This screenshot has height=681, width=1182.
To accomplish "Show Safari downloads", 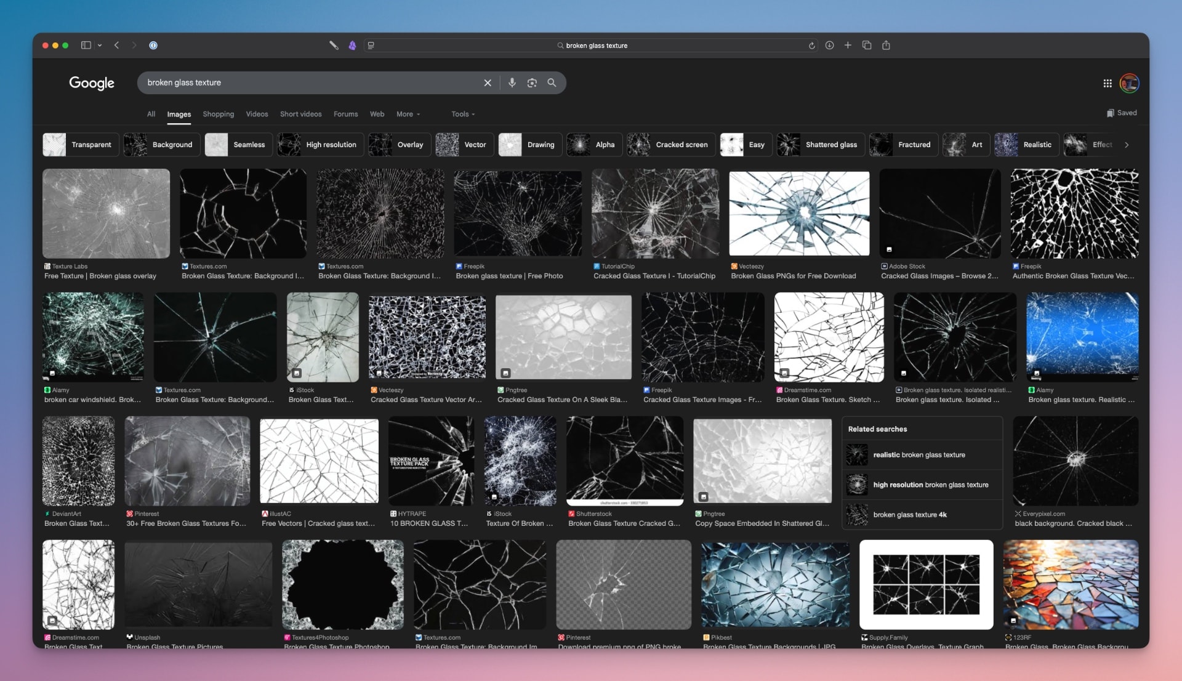I will [829, 45].
